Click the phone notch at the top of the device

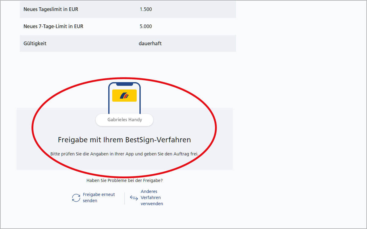124,84
